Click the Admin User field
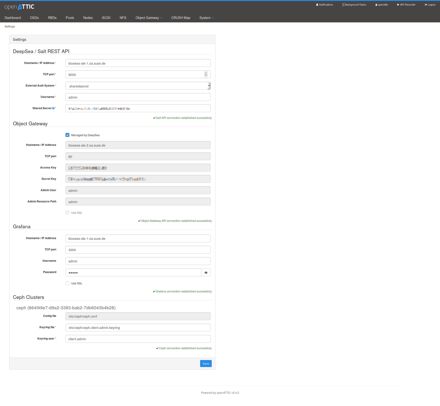440x406 pixels. pos(138,190)
